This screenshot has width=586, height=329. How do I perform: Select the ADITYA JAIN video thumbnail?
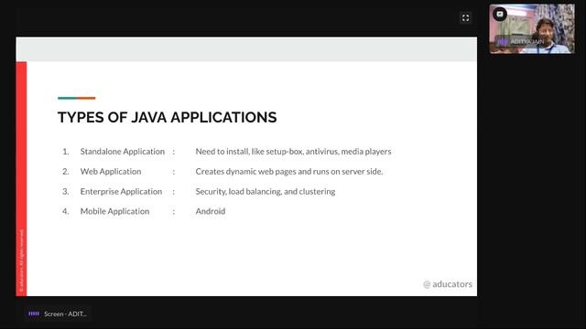coord(532,29)
